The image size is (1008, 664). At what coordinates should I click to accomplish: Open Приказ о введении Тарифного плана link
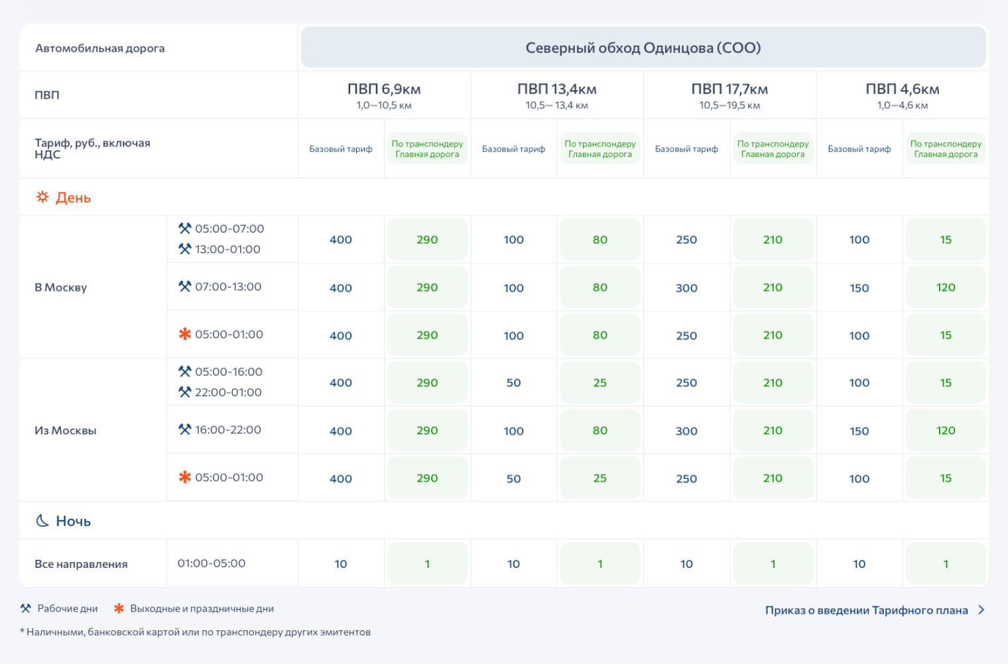867,610
